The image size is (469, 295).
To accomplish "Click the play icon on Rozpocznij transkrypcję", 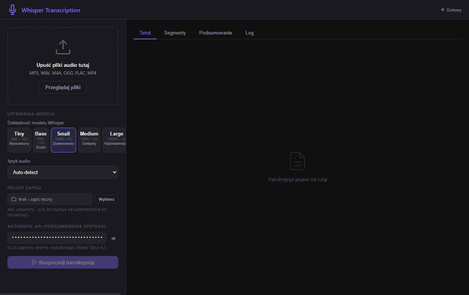I will (34, 262).
